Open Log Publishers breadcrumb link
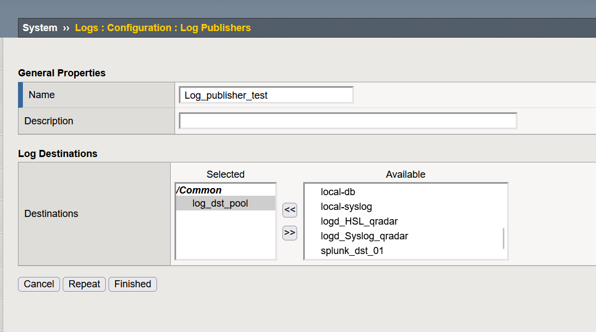 [x=215, y=28]
